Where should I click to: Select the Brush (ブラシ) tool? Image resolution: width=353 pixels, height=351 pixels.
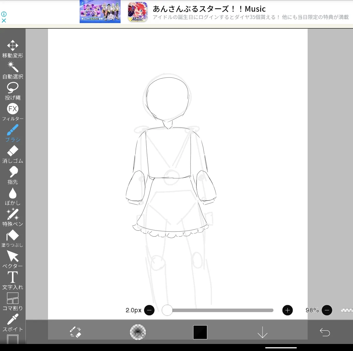13,133
